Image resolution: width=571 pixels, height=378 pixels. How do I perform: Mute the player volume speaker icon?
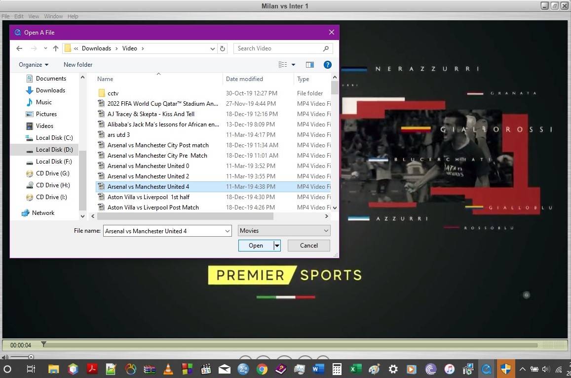pos(5,357)
